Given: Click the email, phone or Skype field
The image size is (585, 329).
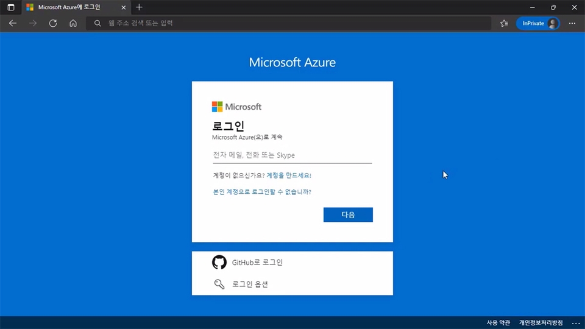Looking at the screenshot, I should [x=292, y=155].
